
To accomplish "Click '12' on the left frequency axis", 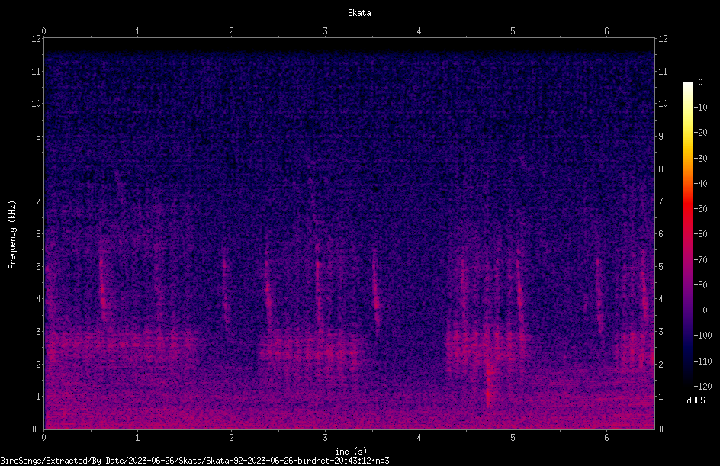I will pos(36,39).
